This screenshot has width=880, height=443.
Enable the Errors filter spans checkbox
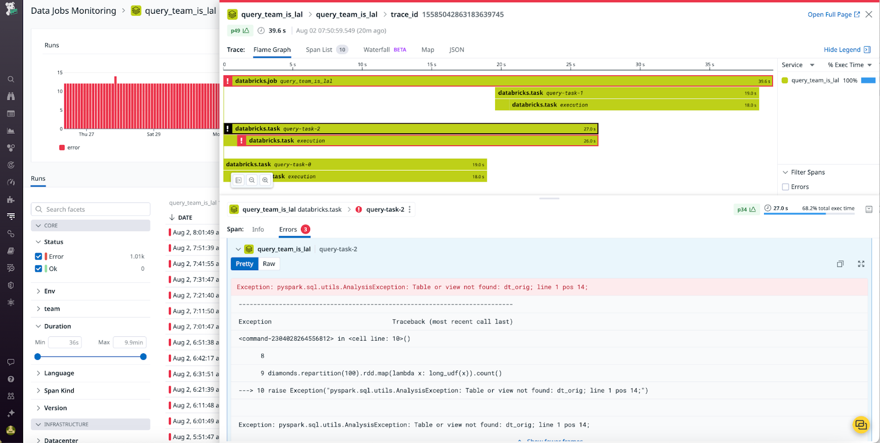(x=785, y=187)
